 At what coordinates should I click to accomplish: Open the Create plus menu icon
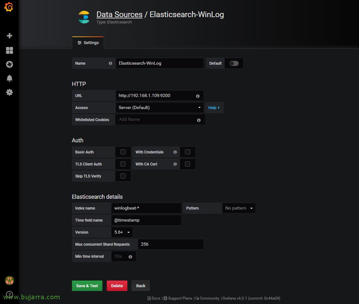[x=10, y=36]
